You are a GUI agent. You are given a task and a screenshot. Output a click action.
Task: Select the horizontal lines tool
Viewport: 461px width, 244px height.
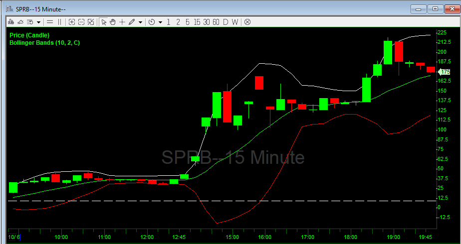click(50, 22)
